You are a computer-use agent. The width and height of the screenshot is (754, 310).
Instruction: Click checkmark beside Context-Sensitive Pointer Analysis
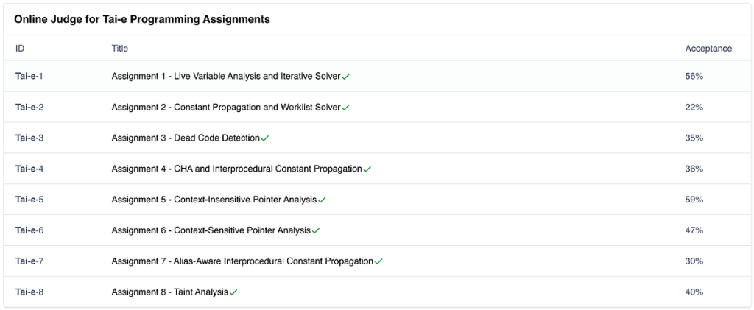coord(316,230)
